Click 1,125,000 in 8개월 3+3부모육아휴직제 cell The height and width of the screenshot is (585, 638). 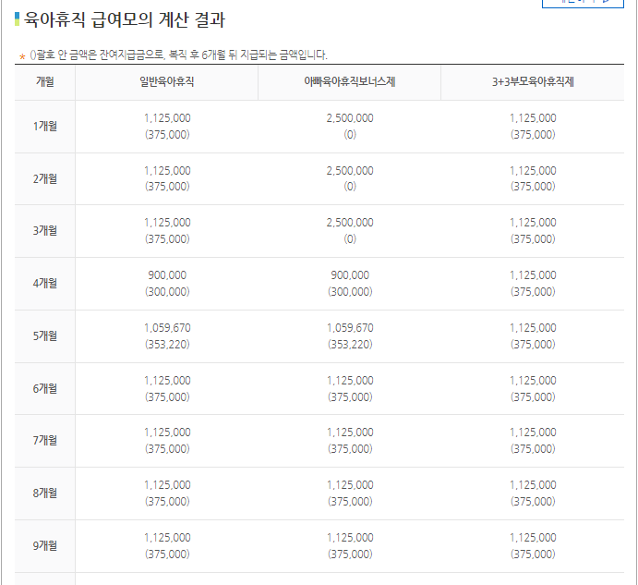(533, 485)
